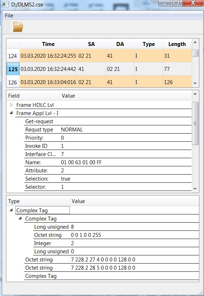Click the open folder toolbar icon
Viewport: 204px width, 296px height.
point(18,27)
